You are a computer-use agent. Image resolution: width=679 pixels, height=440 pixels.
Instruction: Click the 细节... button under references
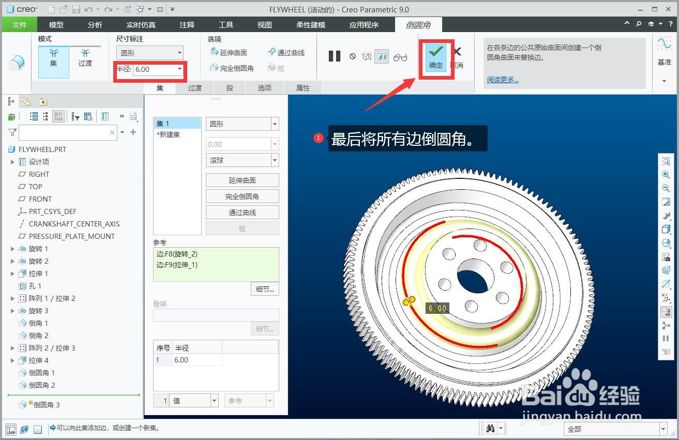[x=265, y=289]
